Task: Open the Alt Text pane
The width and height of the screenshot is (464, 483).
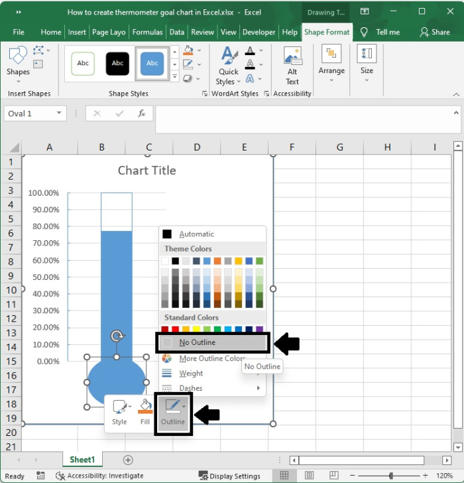Action: [x=292, y=66]
